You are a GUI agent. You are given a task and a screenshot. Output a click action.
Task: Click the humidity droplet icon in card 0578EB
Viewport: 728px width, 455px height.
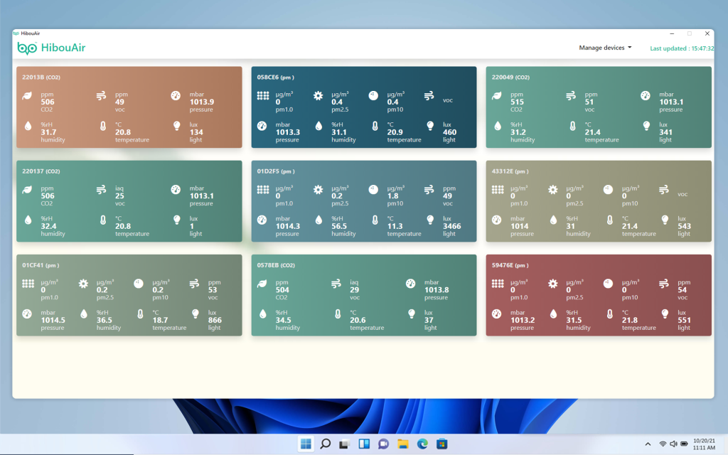pos(262,314)
